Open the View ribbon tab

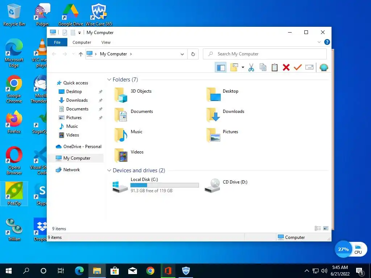pyautogui.click(x=106, y=42)
